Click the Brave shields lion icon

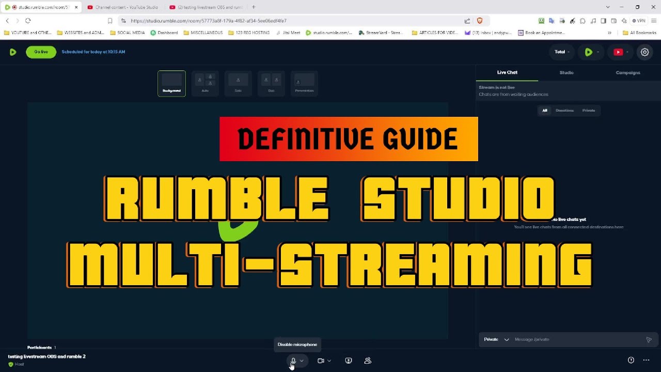480,21
